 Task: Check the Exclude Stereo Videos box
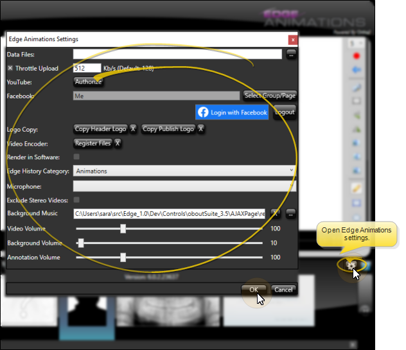click(x=77, y=200)
